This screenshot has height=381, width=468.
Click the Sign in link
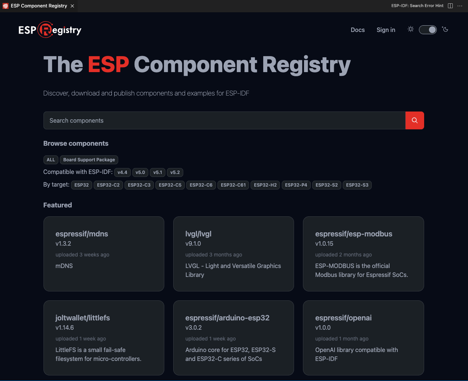[385, 30]
